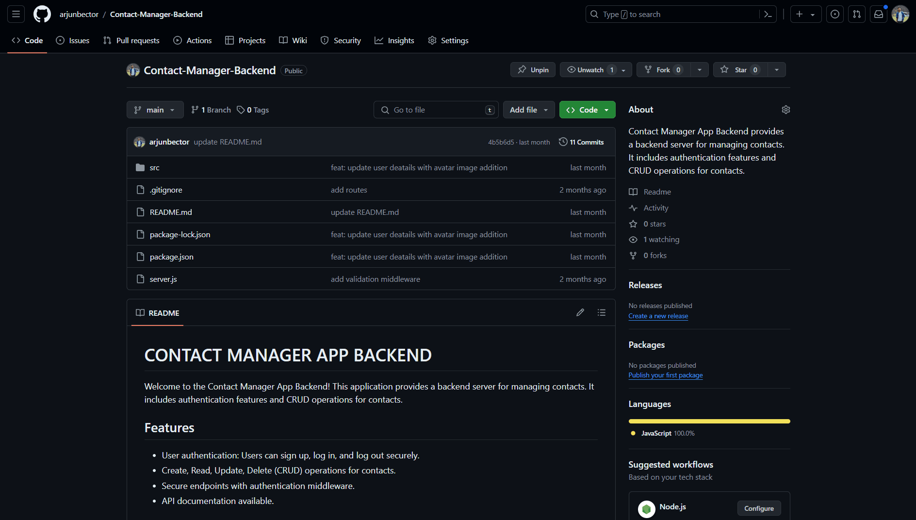916x520 pixels.
Task: Open the hamburger navigation menu
Action: click(16, 15)
